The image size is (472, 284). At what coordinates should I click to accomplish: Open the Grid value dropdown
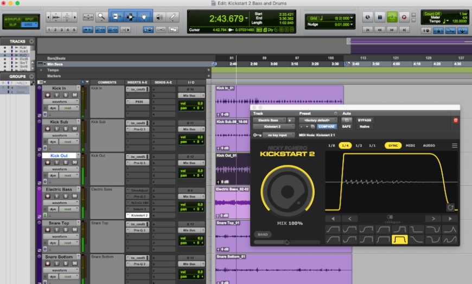352,18
